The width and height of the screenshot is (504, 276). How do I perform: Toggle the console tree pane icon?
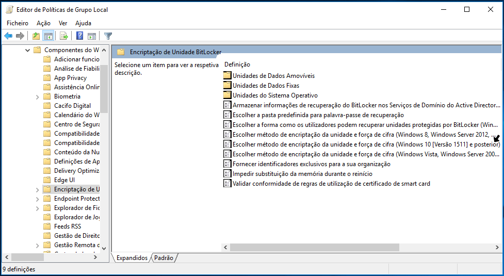coord(48,36)
